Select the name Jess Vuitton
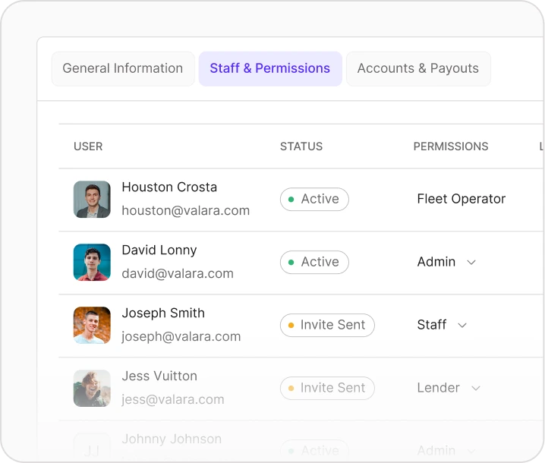Screen dimensions: 545x463 click(x=159, y=376)
